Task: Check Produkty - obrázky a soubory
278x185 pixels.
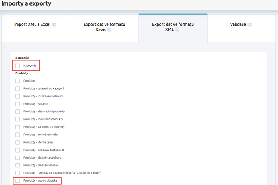Action: point(18,158)
